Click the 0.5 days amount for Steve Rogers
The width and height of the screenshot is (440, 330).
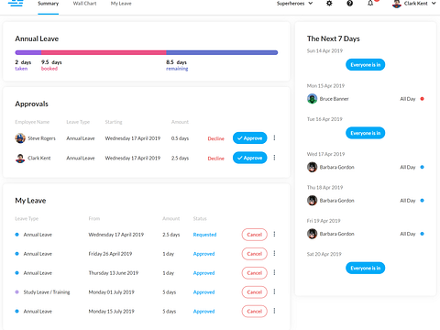point(180,138)
